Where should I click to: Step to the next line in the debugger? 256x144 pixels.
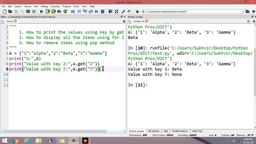click(x=79, y=12)
